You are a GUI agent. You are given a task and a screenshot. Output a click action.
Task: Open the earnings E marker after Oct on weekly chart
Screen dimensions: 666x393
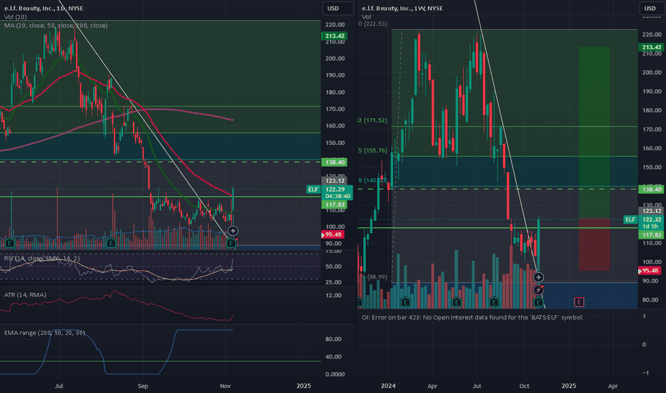(x=538, y=302)
